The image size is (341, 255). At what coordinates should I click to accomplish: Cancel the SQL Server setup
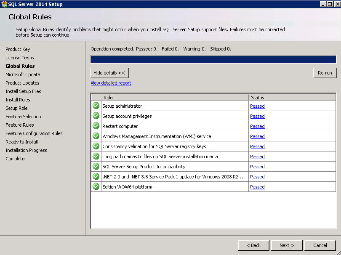[320, 245]
